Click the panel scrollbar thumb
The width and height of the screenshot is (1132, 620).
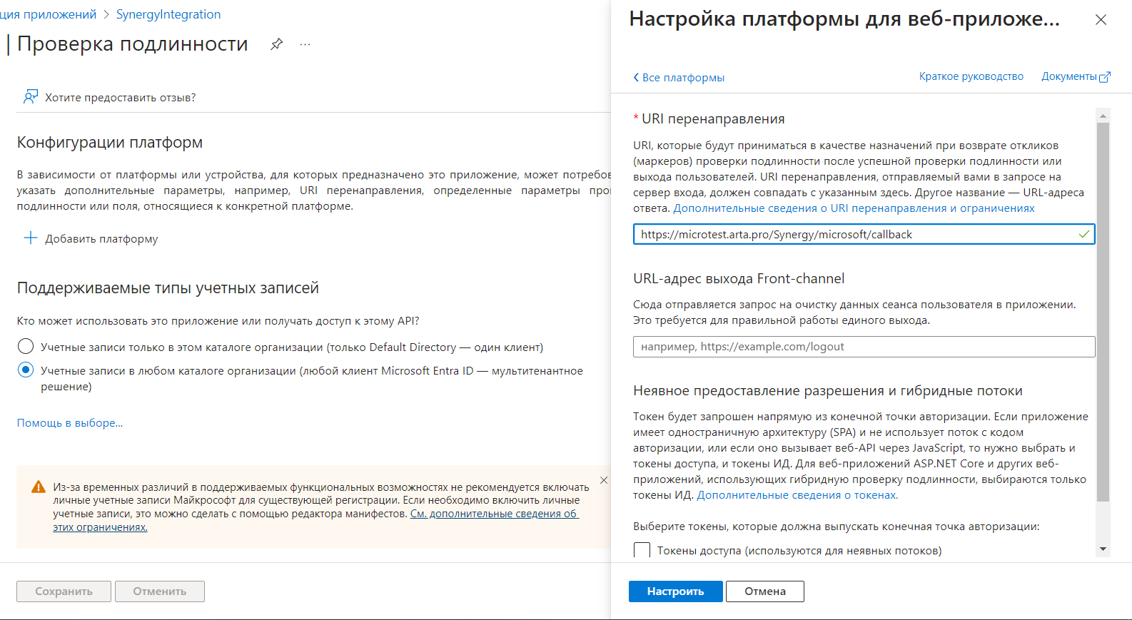point(1103,312)
